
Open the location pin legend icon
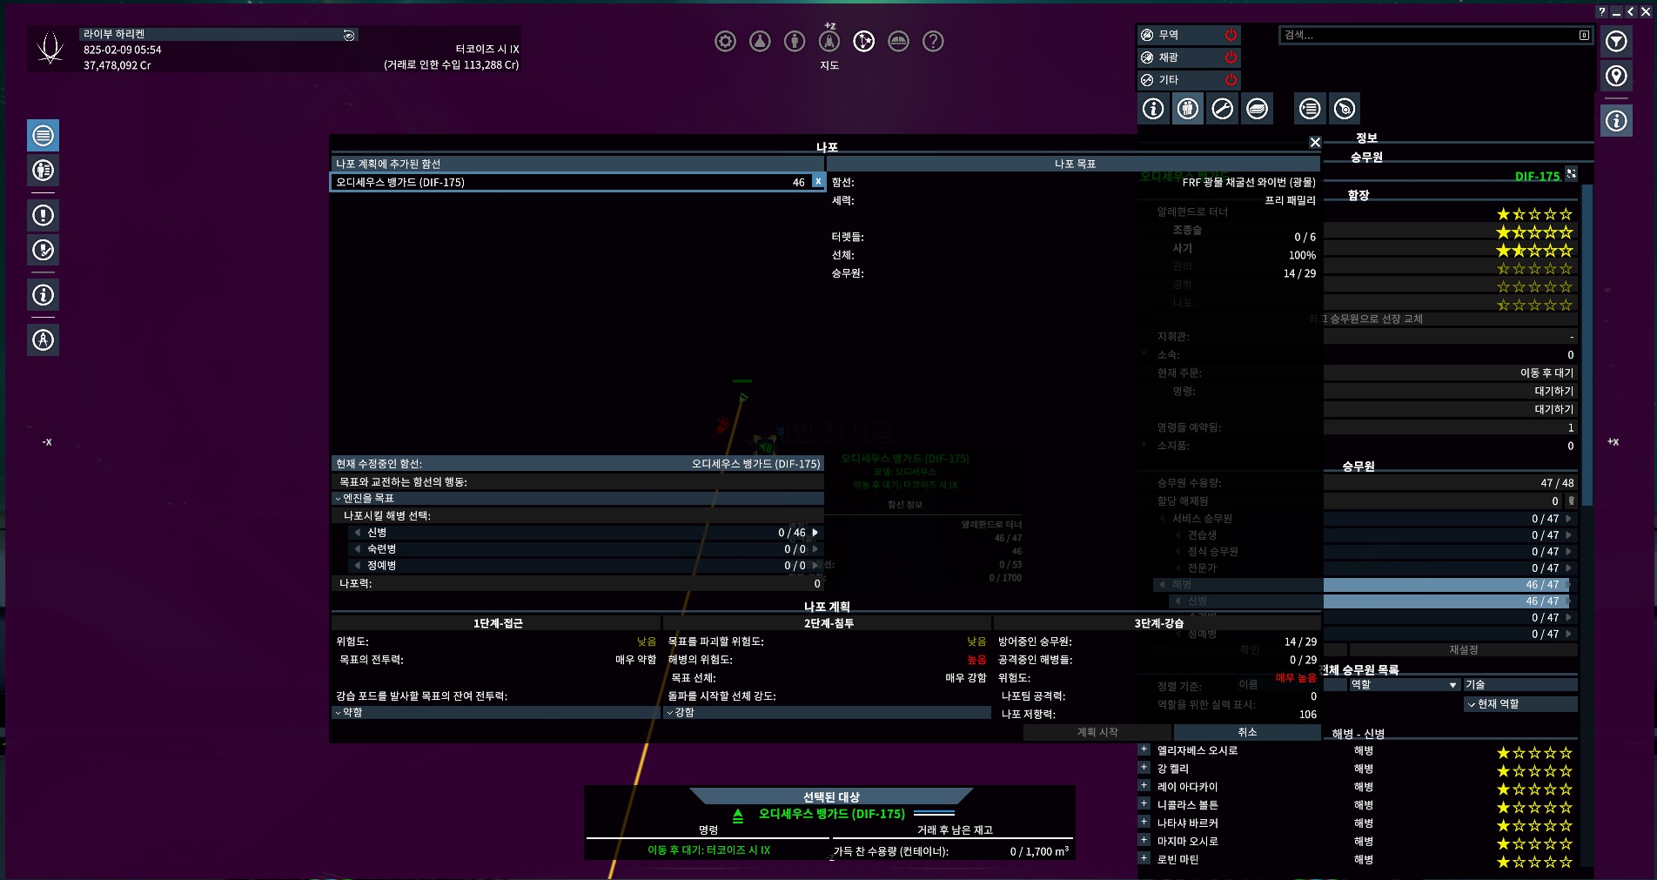[1616, 76]
